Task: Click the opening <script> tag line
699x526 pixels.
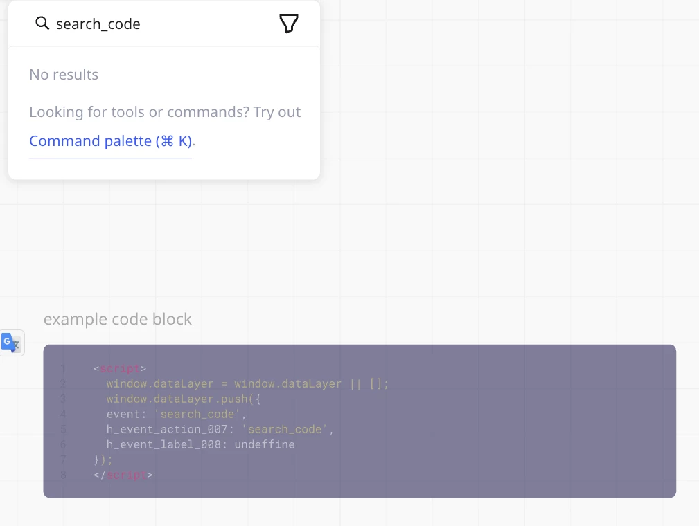Action: point(120,368)
